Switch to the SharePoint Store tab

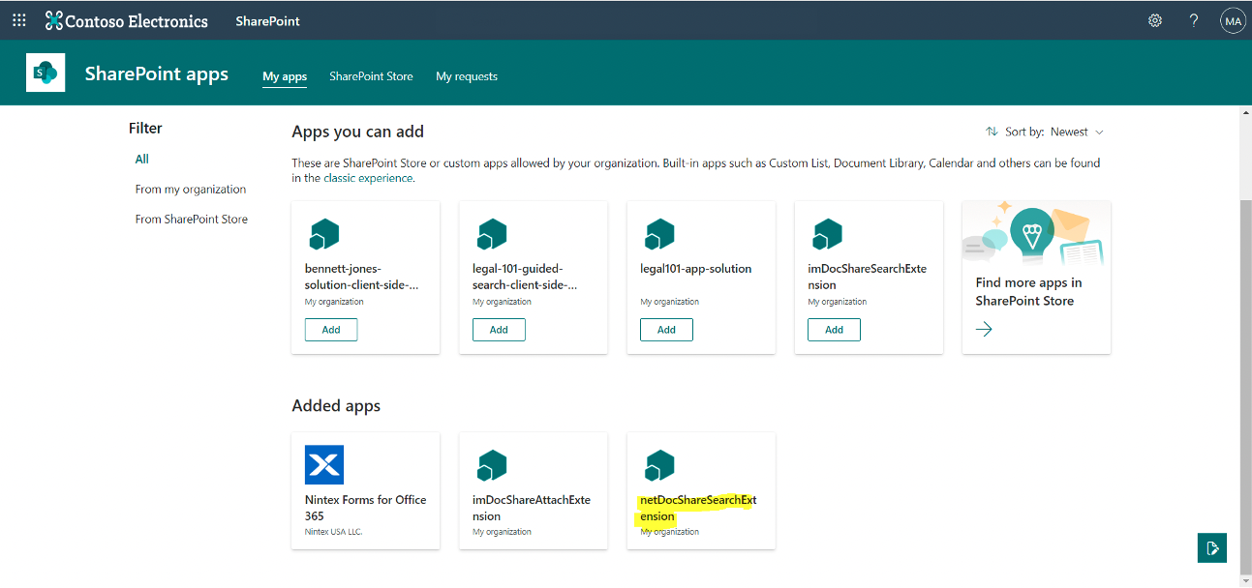pos(371,76)
